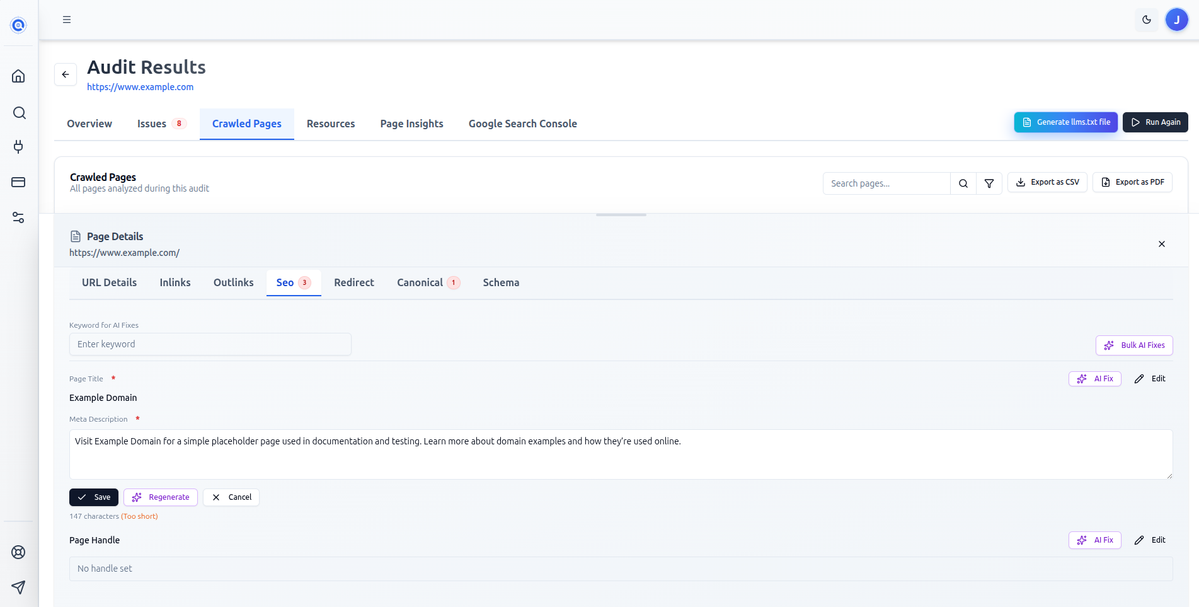Select the Search icon in the sidebar
Image resolution: width=1199 pixels, height=607 pixels.
18,113
